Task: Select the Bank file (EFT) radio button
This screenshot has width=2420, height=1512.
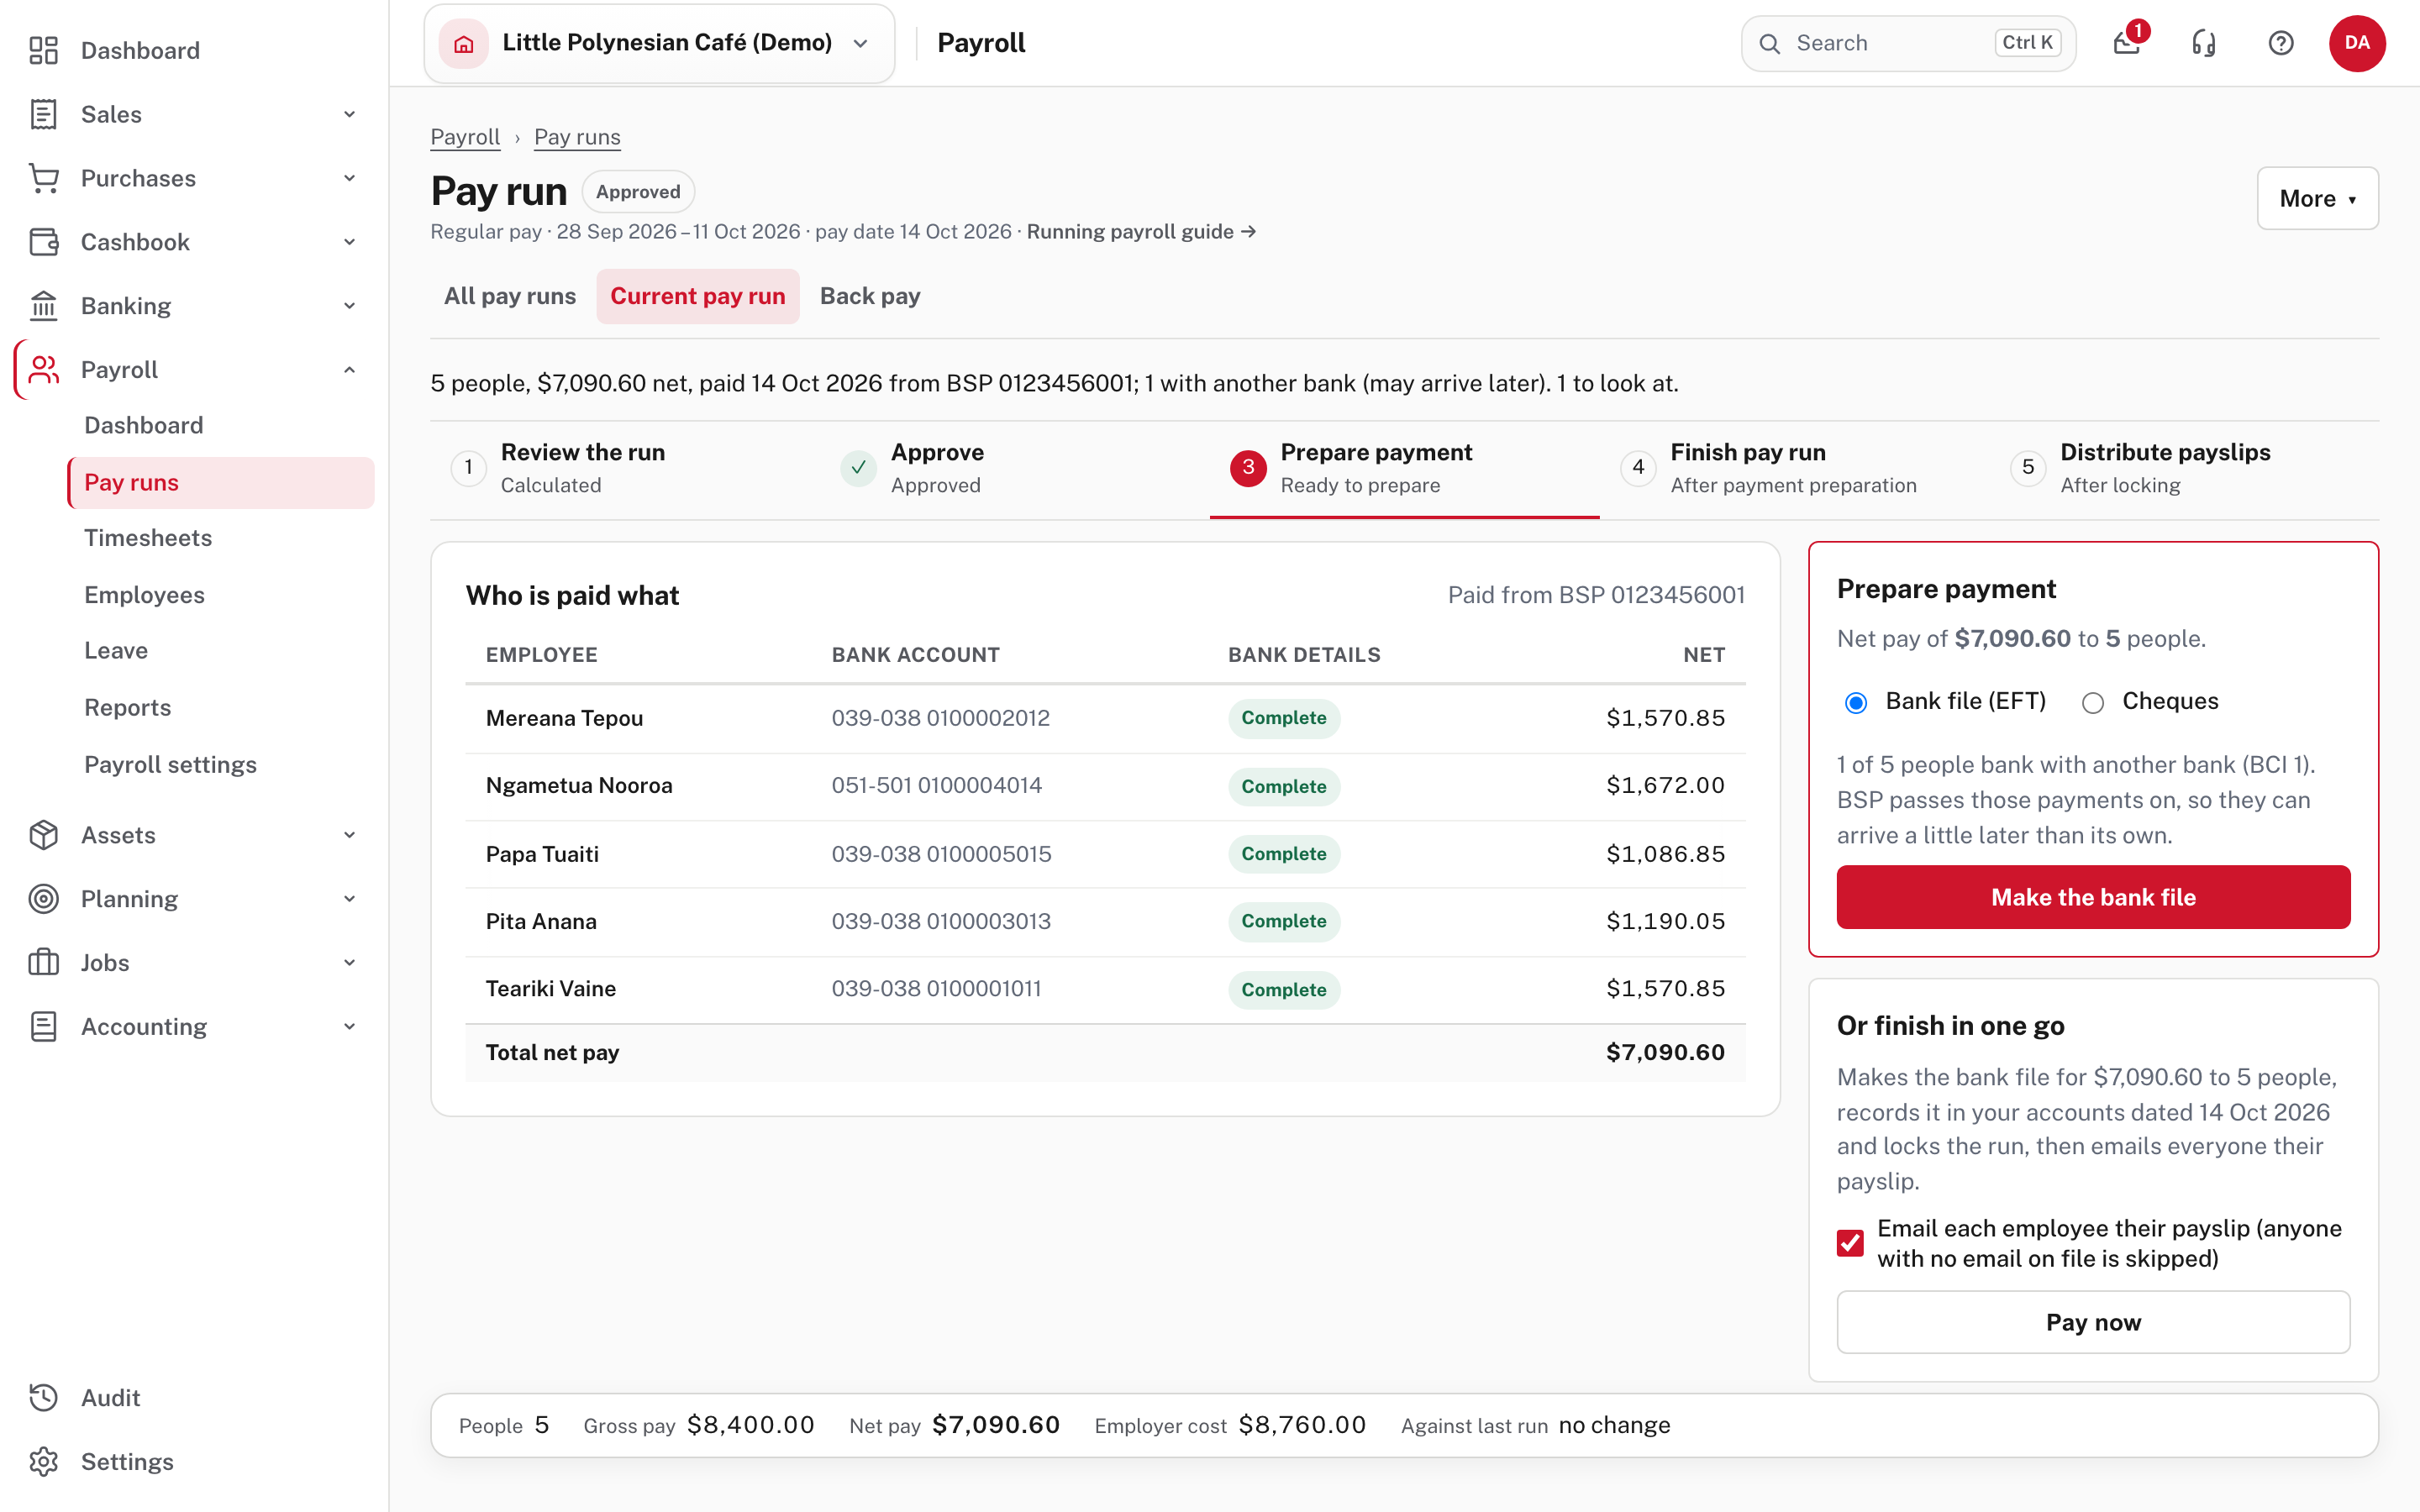Action: point(1856,703)
